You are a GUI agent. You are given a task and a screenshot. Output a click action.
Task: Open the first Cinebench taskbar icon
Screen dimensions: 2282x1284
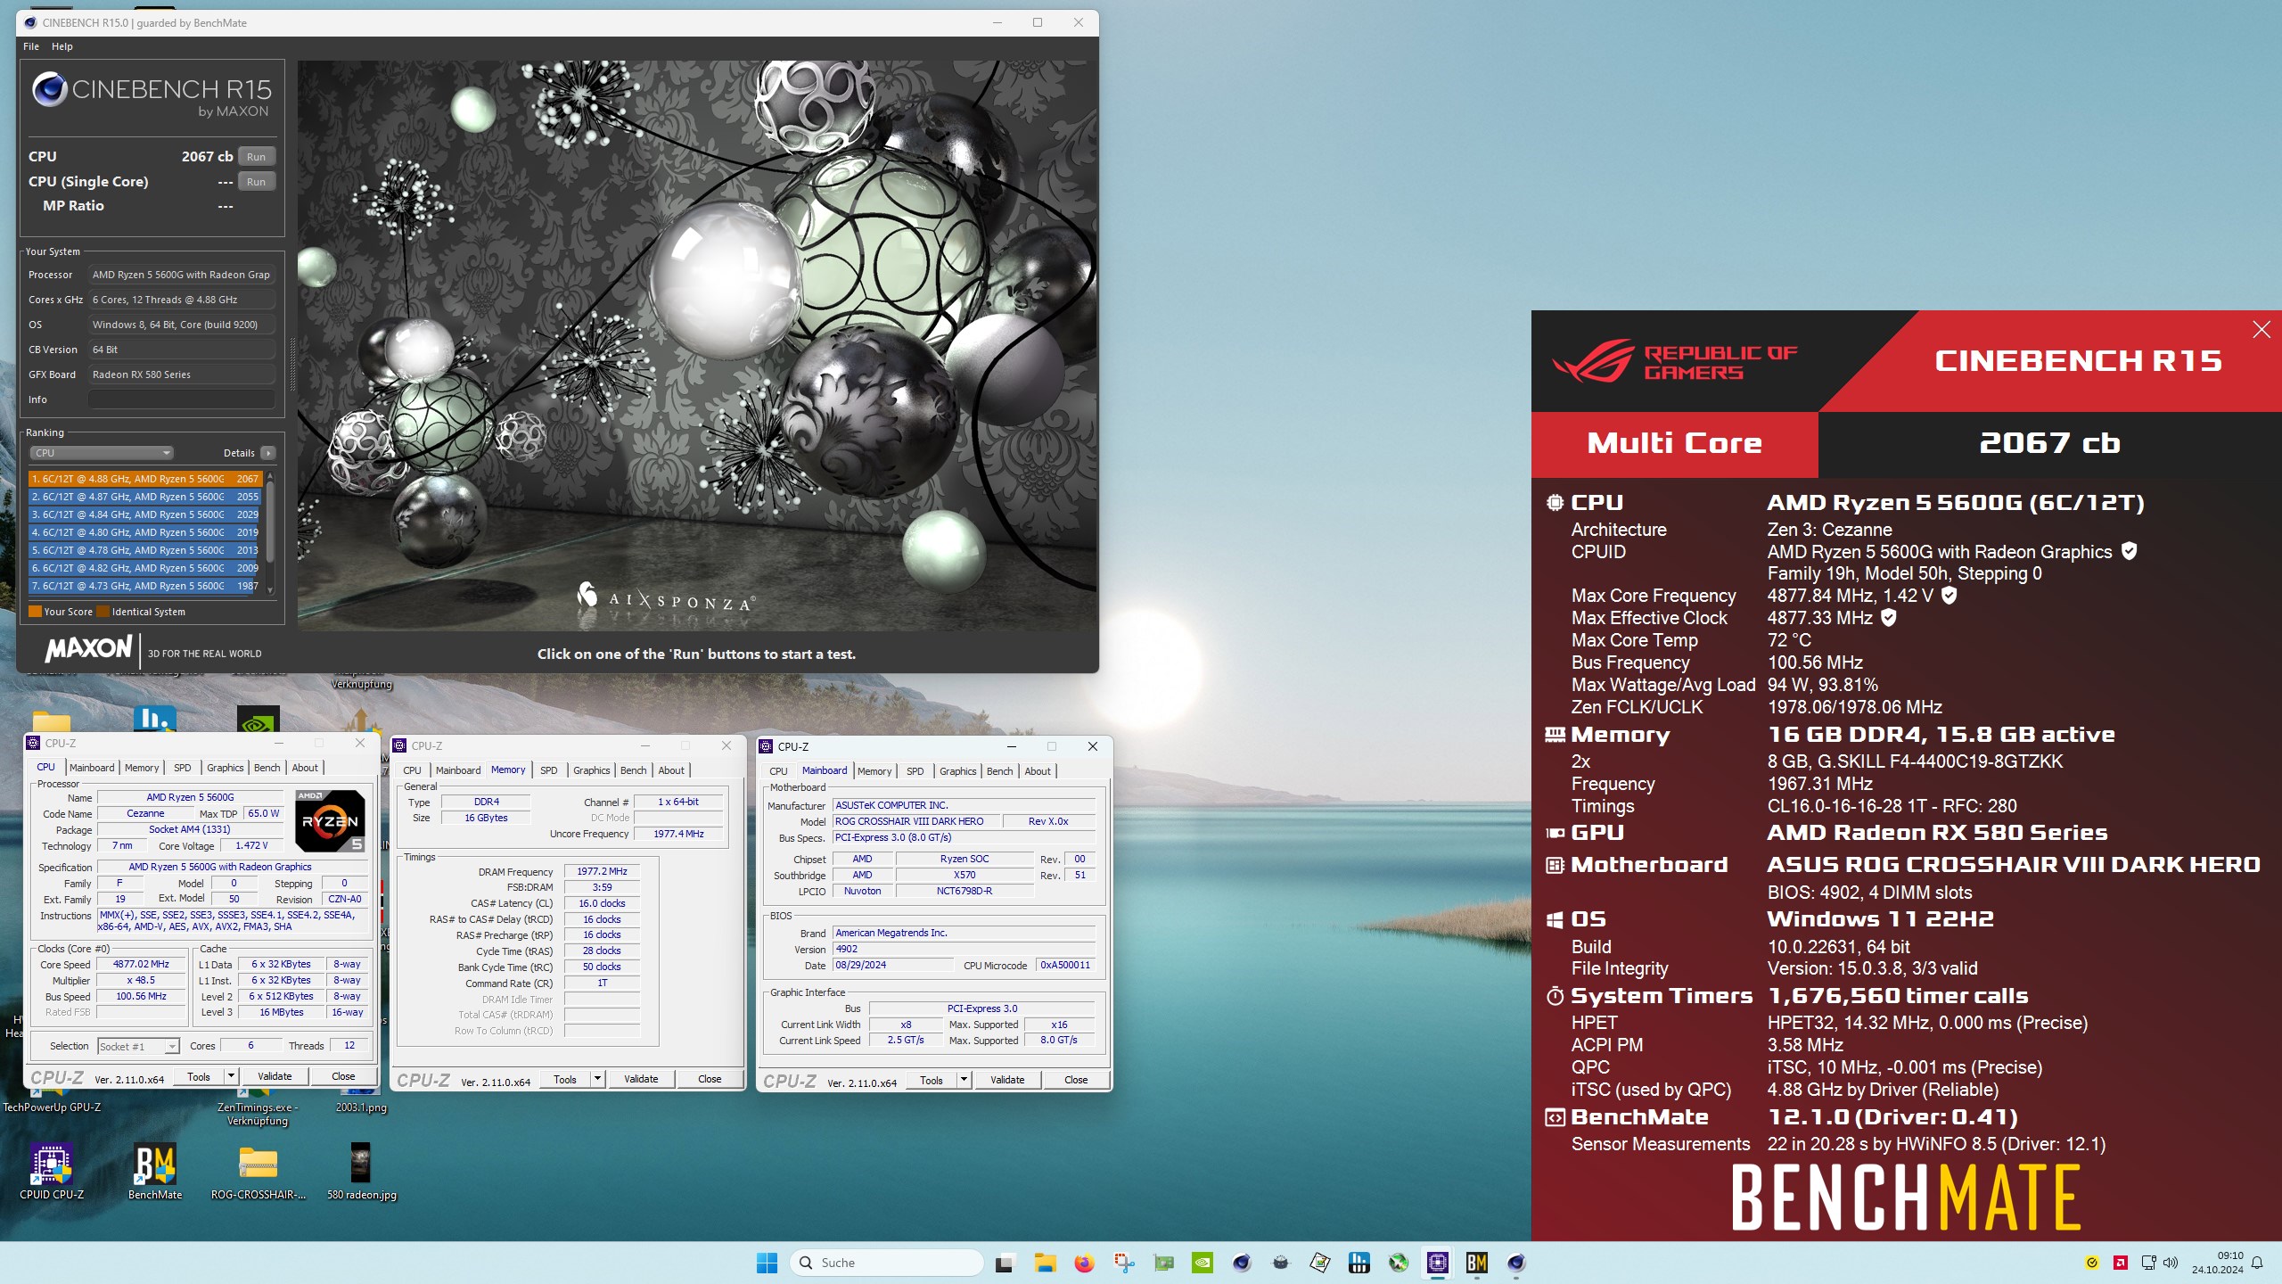tap(1242, 1263)
